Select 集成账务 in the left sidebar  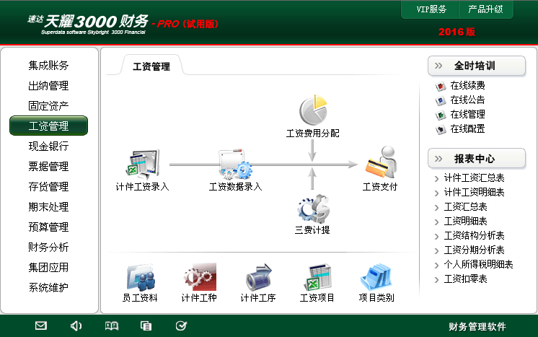click(48, 65)
